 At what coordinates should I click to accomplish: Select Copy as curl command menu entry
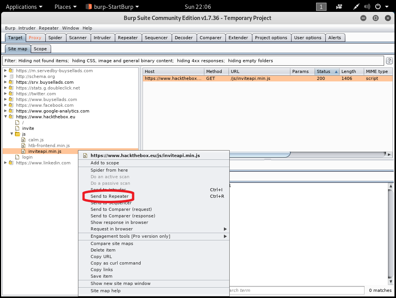(116, 263)
